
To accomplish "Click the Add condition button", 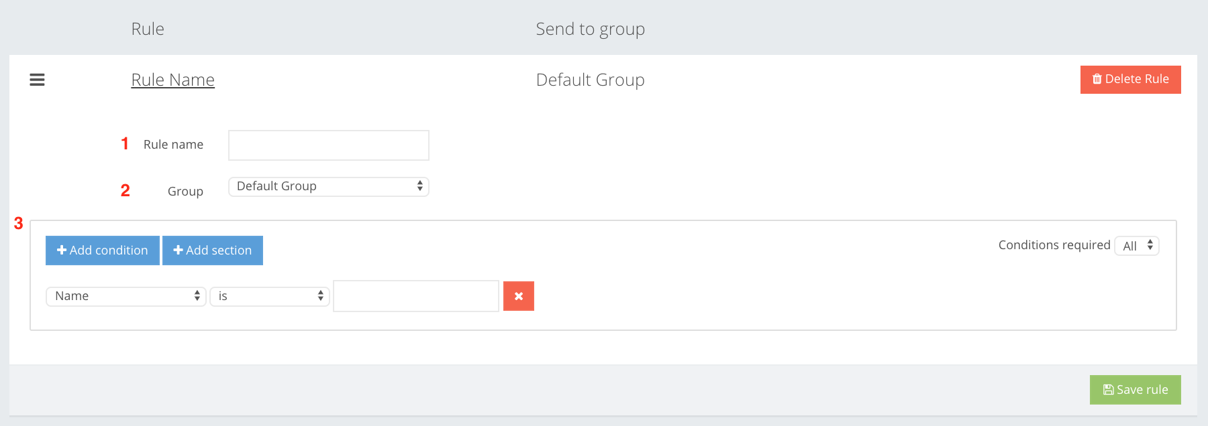I will point(103,251).
